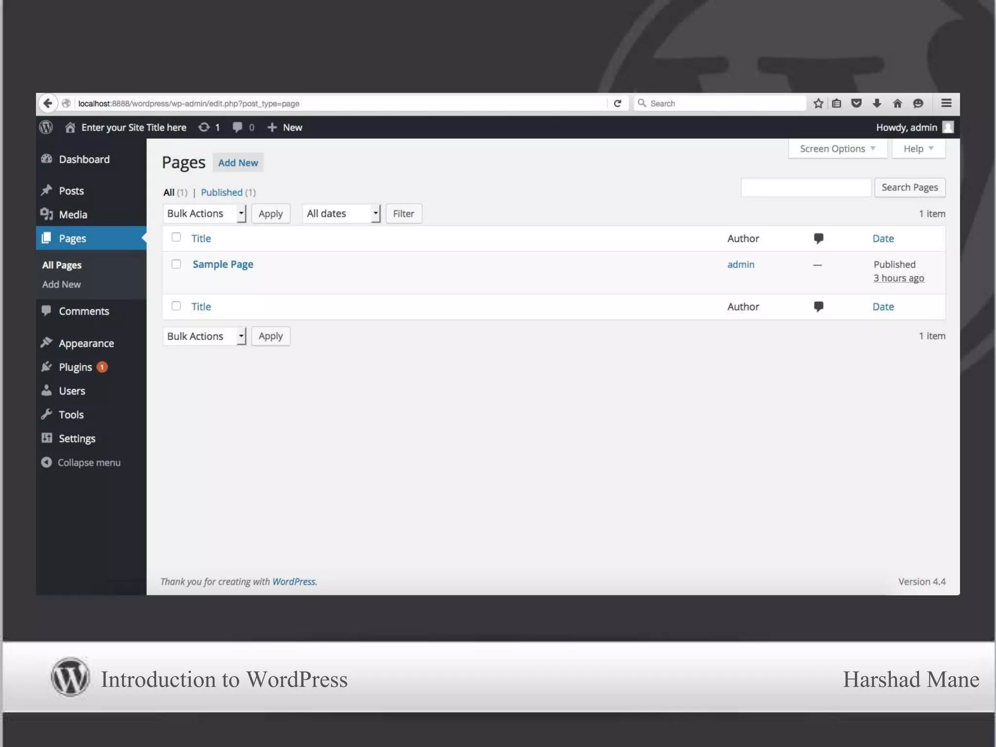Click the Posts pushpin icon in sidebar
996x747 pixels.
47,190
